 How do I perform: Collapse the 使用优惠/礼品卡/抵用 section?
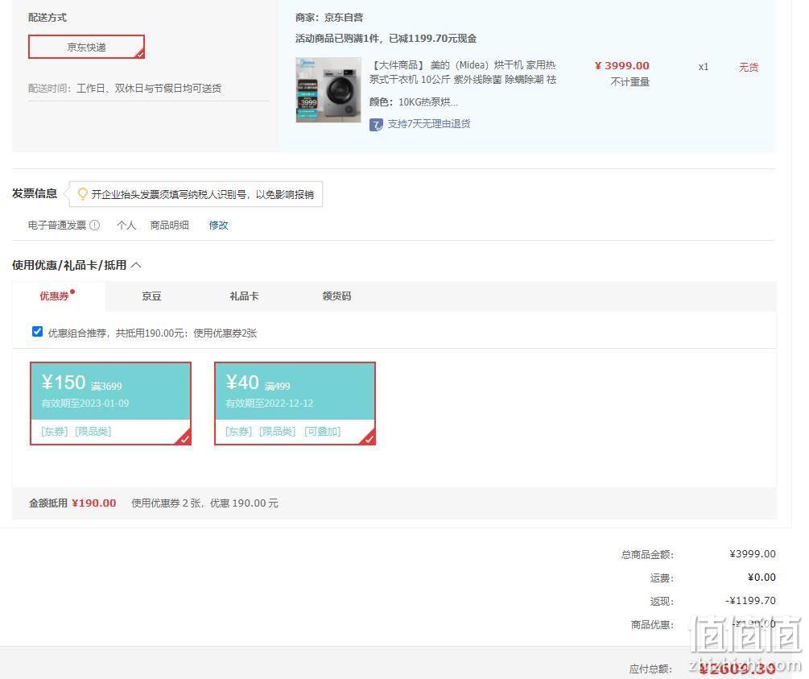tap(136, 265)
